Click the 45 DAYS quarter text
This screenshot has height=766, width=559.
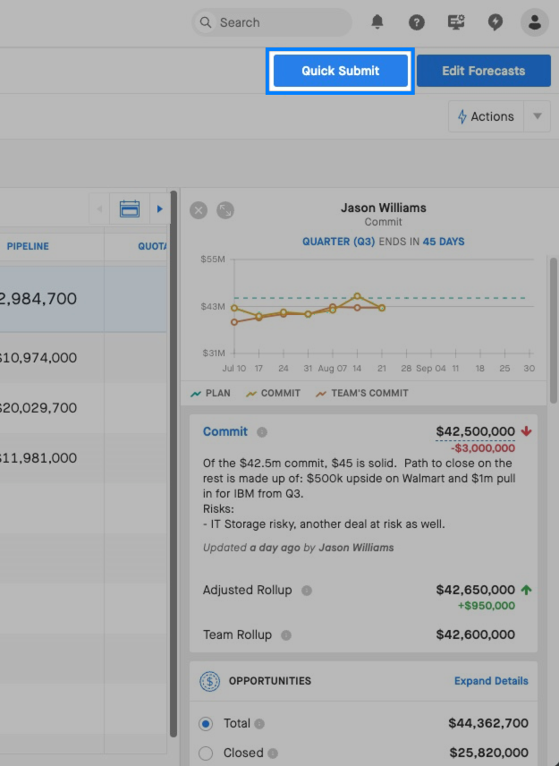[x=444, y=242]
